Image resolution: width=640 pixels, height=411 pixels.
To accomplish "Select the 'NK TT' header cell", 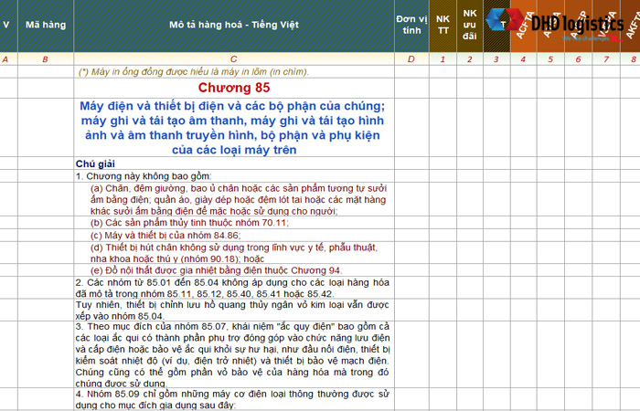I will tap(443, 26).
